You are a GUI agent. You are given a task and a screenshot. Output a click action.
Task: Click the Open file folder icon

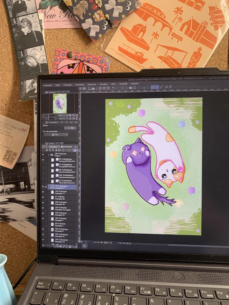tap(93, 88)
